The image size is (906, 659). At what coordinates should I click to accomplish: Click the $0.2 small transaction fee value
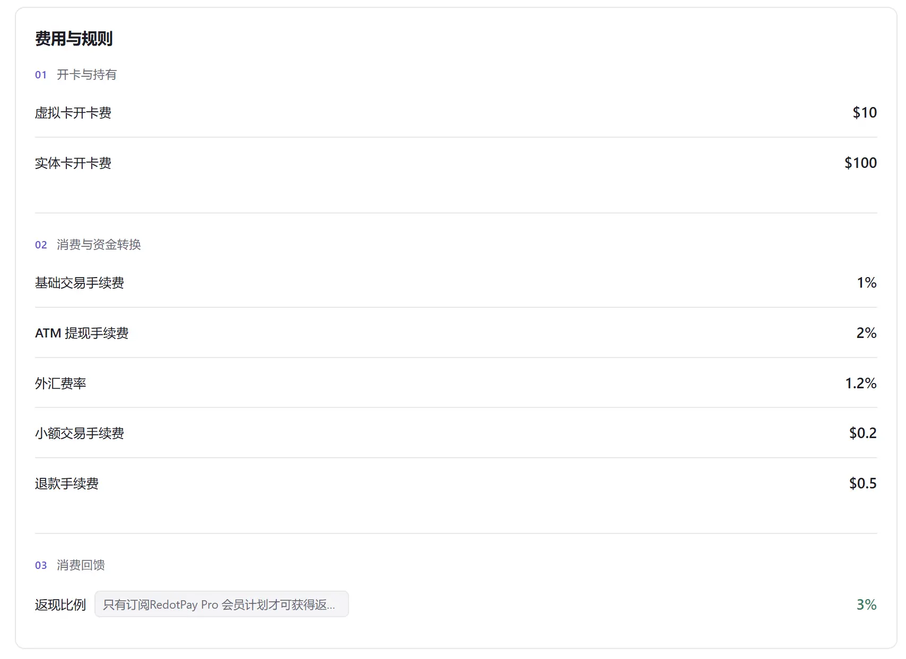click(863, 433)
